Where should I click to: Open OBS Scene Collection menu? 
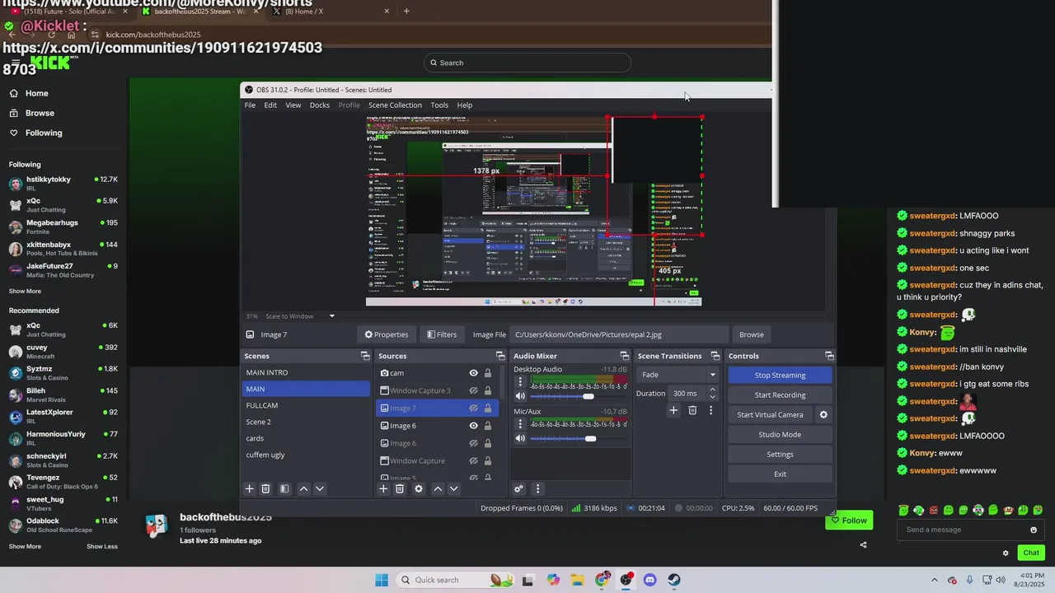coord(395,105)
